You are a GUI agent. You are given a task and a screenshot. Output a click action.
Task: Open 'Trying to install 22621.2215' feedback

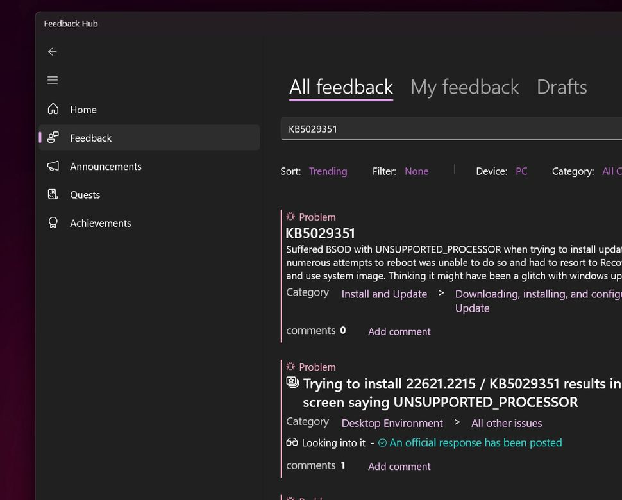click(462, 393)
